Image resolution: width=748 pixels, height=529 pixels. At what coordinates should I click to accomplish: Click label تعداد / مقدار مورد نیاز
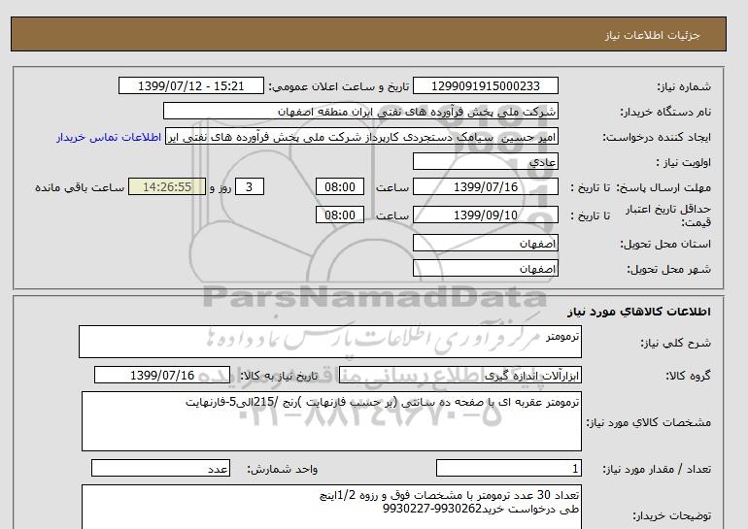pyautogui.click(x=657, y=470)
